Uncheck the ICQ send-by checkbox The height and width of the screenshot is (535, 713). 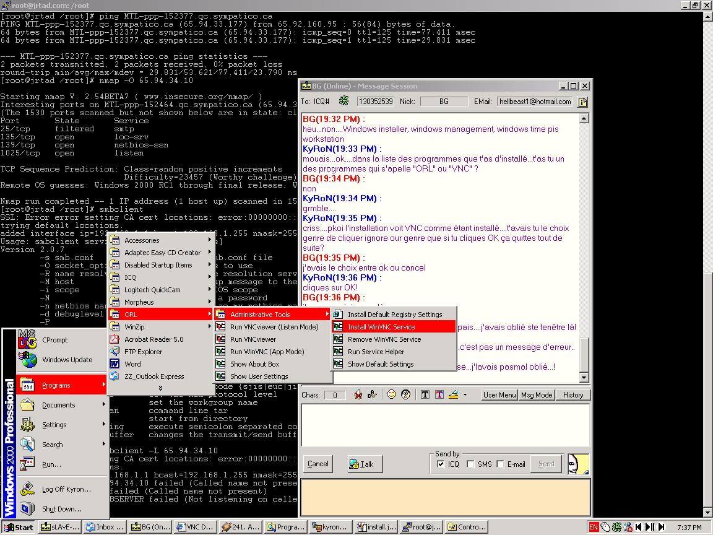click(x=441, y=464)
